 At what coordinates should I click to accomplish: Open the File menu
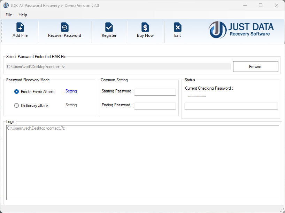(8, 15)
